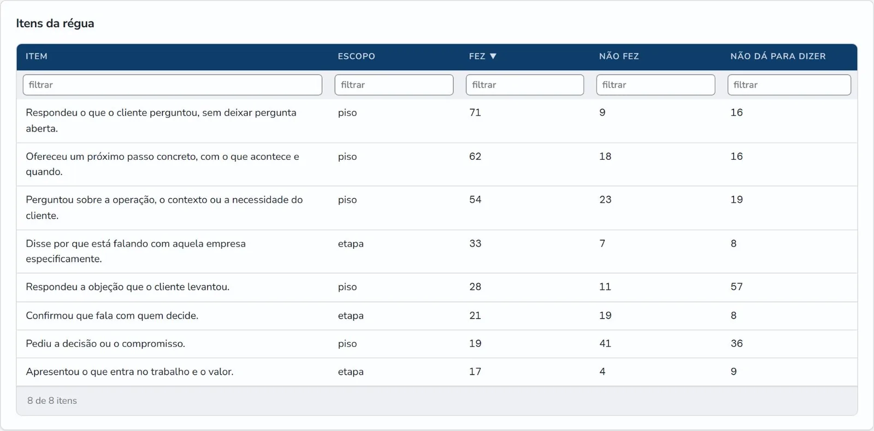Focus the ESCOPO filter field
Image resolution: width=874 pixels, height=431 pixels.
(394, 85)
